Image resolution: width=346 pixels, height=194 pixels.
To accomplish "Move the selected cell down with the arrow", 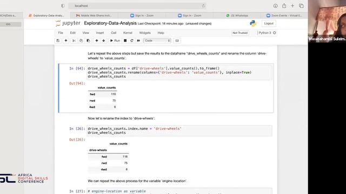I will coord(103,41).
